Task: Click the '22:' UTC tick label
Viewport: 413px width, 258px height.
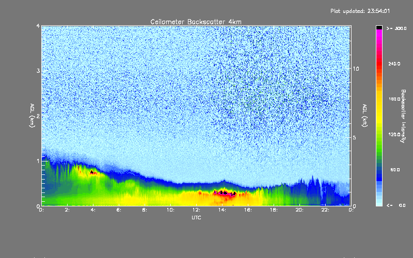Action: point(325,210)
